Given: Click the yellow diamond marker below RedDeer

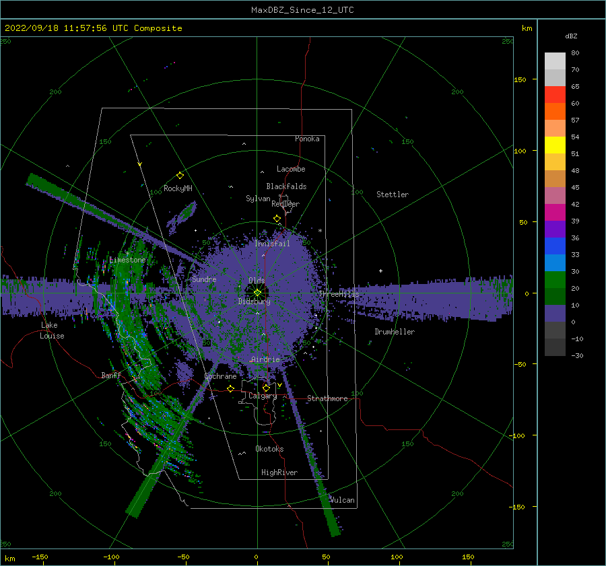Looking at the screenshot, I should pos(277,219).
